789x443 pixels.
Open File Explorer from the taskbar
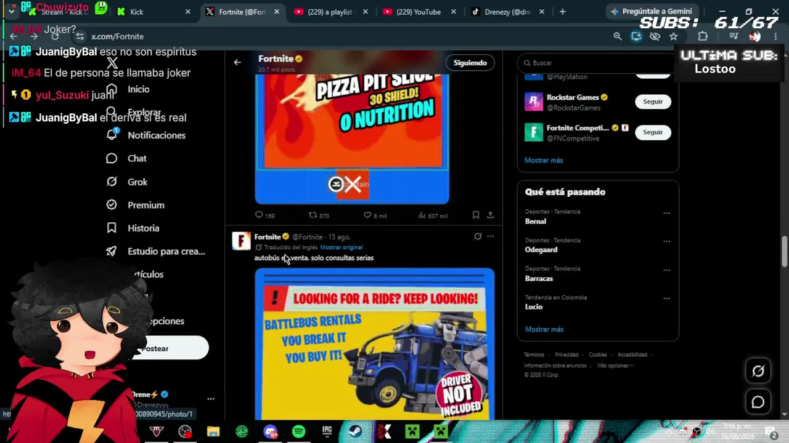coord(213,432)
